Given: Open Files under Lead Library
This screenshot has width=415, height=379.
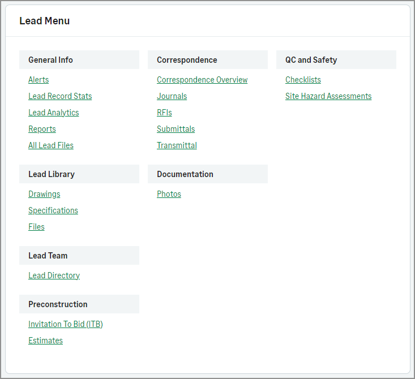Looking at the screenshot, I should pyautogui.click(x=36, y=227).
